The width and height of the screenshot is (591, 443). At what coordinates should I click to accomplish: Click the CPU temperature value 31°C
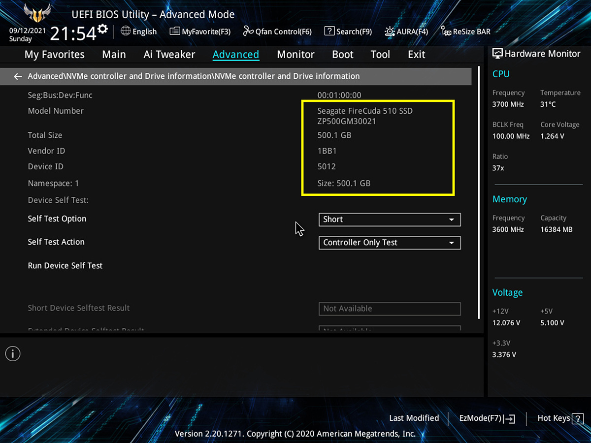(548, 104)
